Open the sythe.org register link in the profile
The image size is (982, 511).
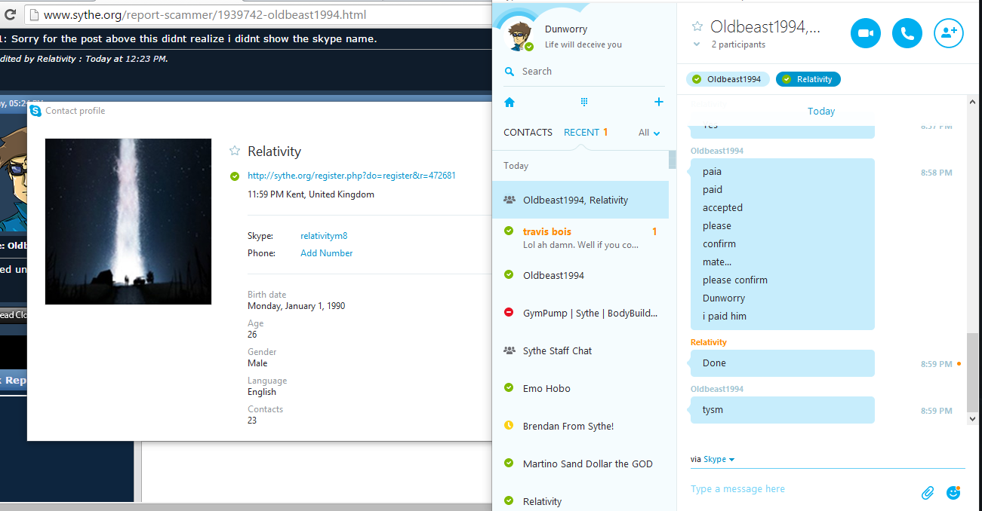tap(352, 176)
